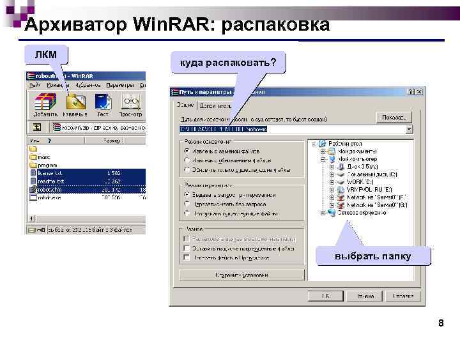Select Network drive (F:) in tree
This screenshot has width=460, height=345.
[x=372, y=197]
